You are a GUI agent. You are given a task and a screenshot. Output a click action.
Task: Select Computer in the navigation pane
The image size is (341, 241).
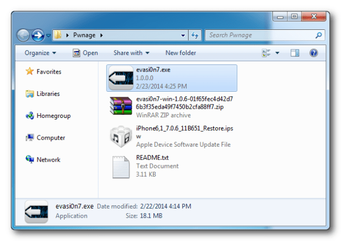tap(51, 138)
